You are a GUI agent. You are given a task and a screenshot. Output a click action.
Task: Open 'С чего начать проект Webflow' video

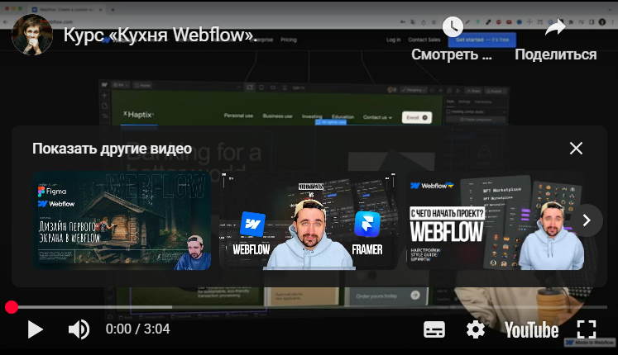[x=494, y=220]
